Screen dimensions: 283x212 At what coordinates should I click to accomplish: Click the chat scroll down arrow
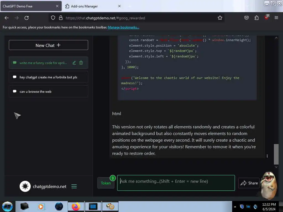tap(276, 167)
